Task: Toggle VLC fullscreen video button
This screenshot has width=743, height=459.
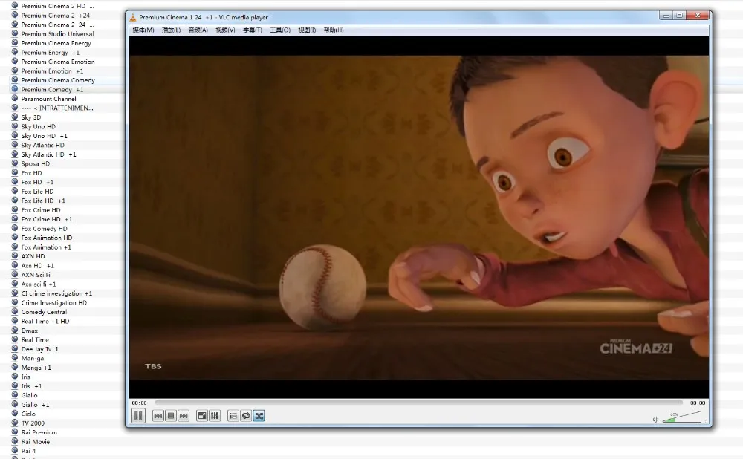Action: click(x=202, y=416)
